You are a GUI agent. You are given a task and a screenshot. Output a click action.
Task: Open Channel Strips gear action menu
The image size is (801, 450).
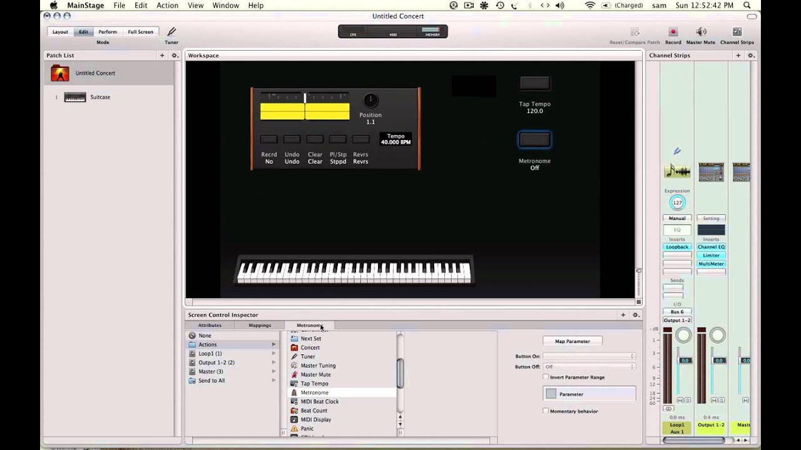point(751,56)
